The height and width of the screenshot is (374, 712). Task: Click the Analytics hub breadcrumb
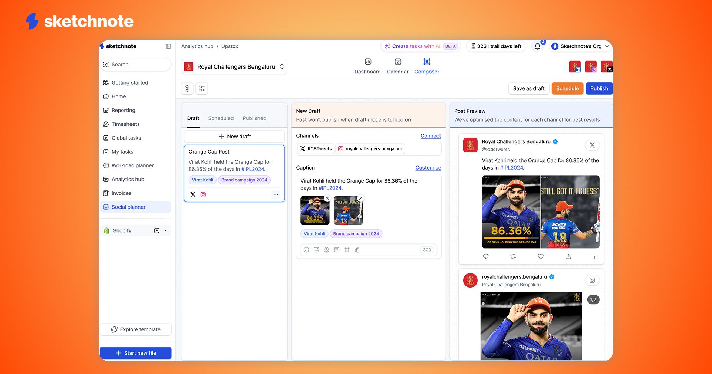(197, 46)
